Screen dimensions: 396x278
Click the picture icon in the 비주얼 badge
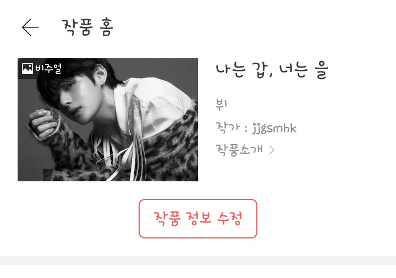click(x=28, y=69)
